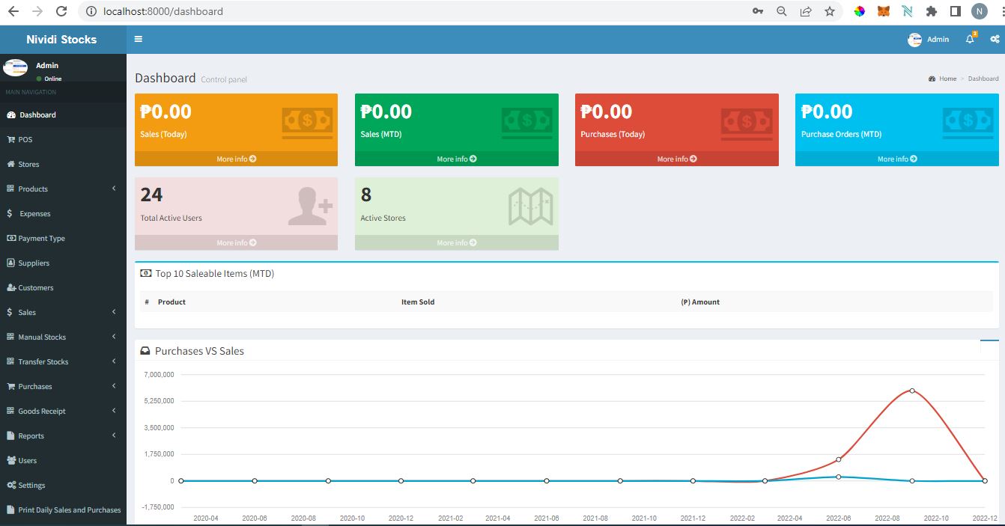
Task: Expand the Sales submenu
Action: tap(27, 312)
